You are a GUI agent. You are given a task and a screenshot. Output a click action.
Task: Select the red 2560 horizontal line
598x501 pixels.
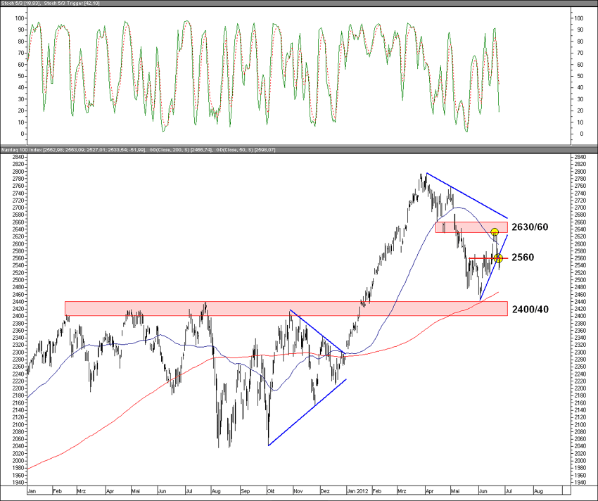[488, 259]
